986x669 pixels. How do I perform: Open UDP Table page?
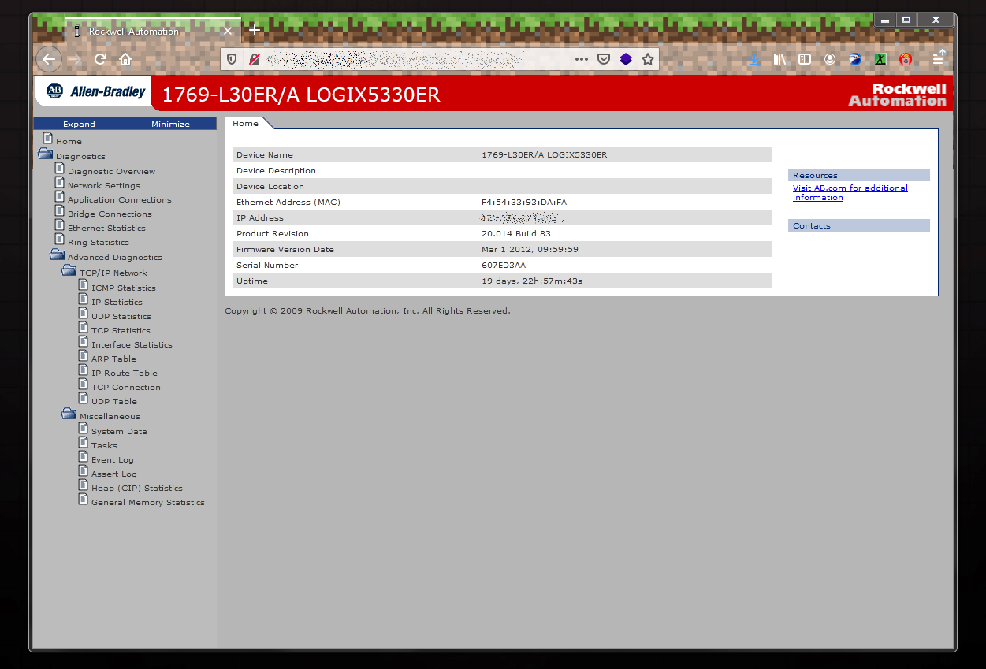pos(113,401)
